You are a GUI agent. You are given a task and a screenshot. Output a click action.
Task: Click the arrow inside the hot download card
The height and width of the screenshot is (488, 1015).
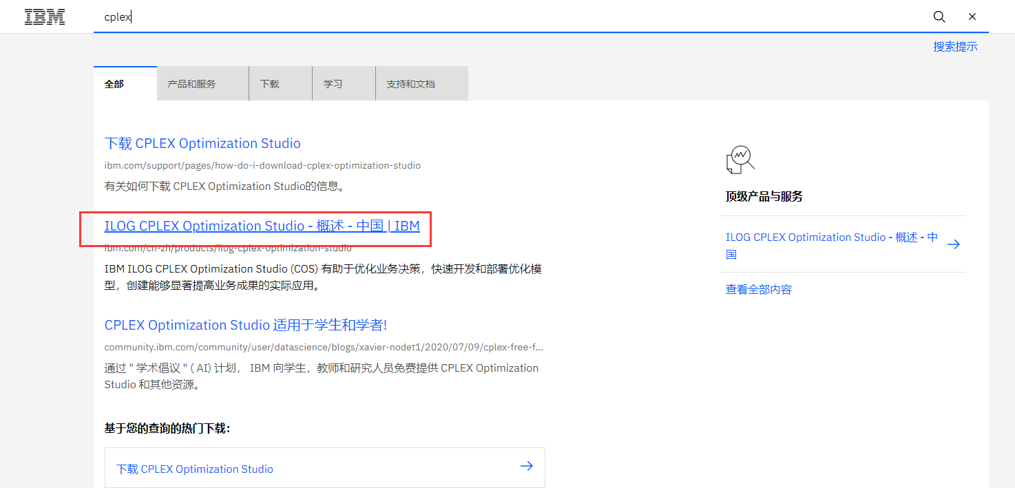(x=526, y=466)
